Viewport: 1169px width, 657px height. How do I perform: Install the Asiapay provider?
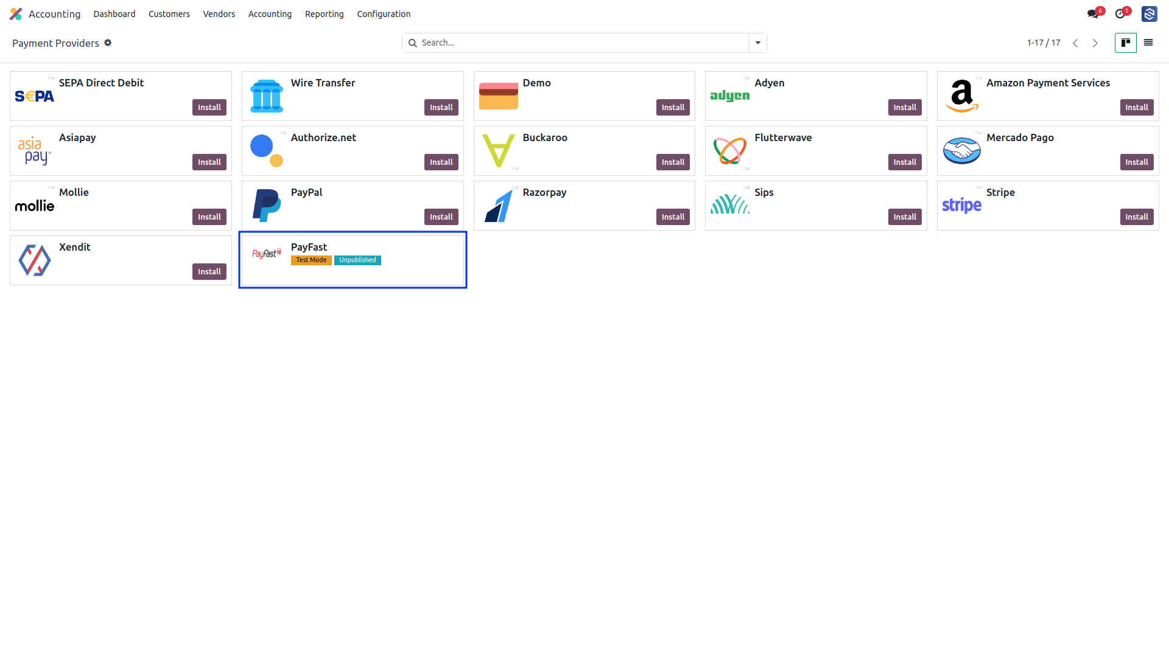click(209, 162)
